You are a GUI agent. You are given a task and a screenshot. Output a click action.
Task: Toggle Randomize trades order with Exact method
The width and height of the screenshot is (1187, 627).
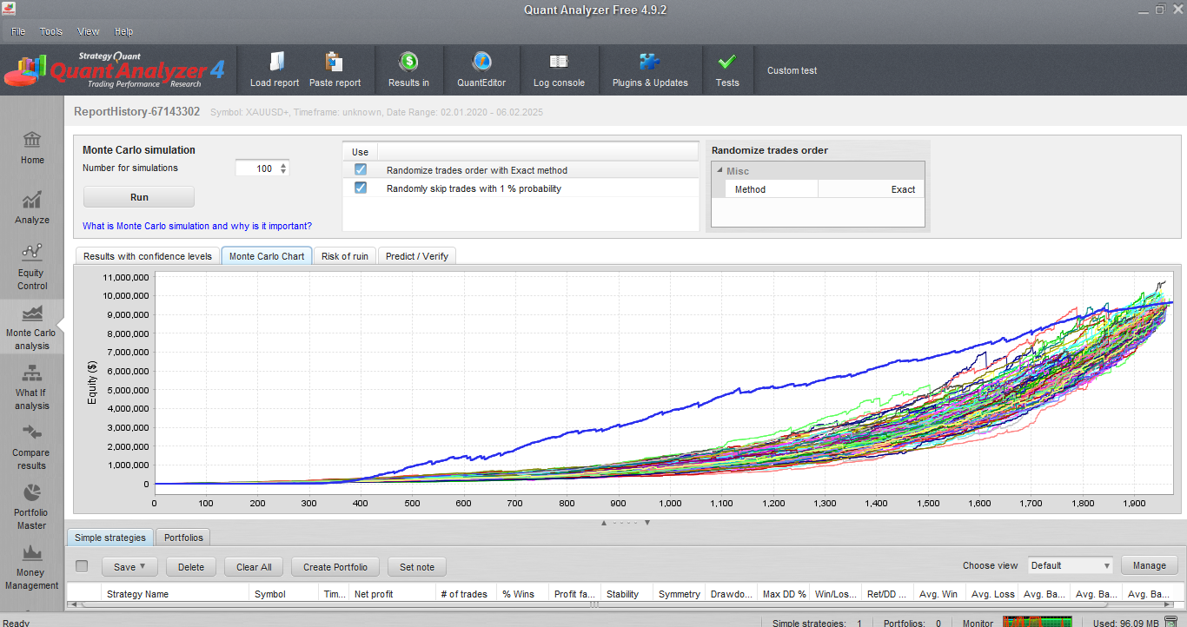point(361,170)
